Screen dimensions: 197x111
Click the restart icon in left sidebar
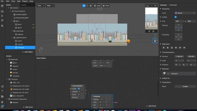pos(2,20)
